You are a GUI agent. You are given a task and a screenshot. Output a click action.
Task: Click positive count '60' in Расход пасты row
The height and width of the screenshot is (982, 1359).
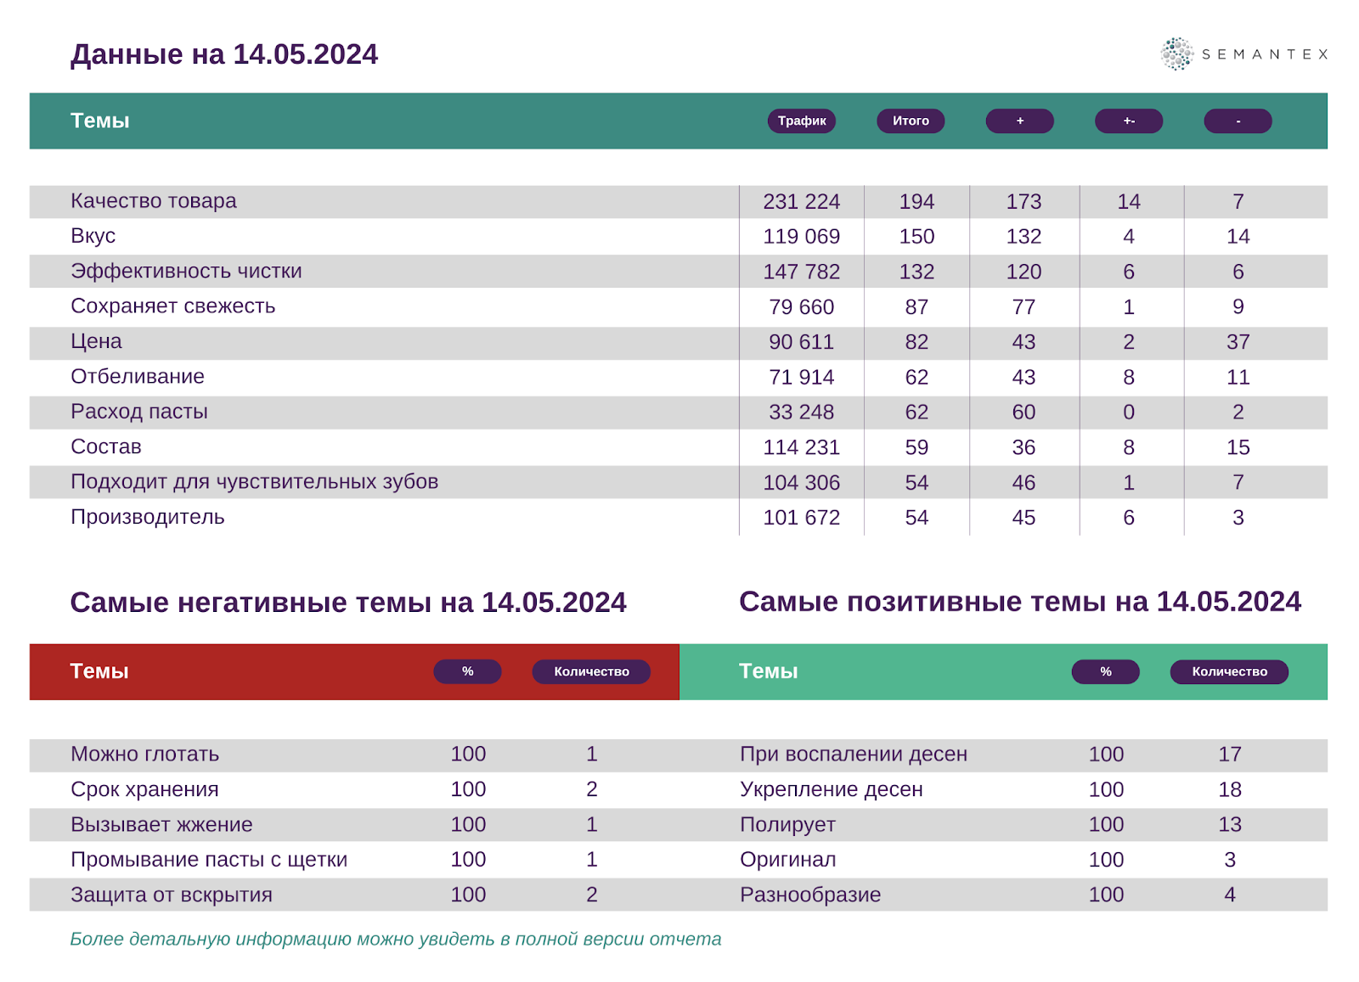(x=1023, y=412)
